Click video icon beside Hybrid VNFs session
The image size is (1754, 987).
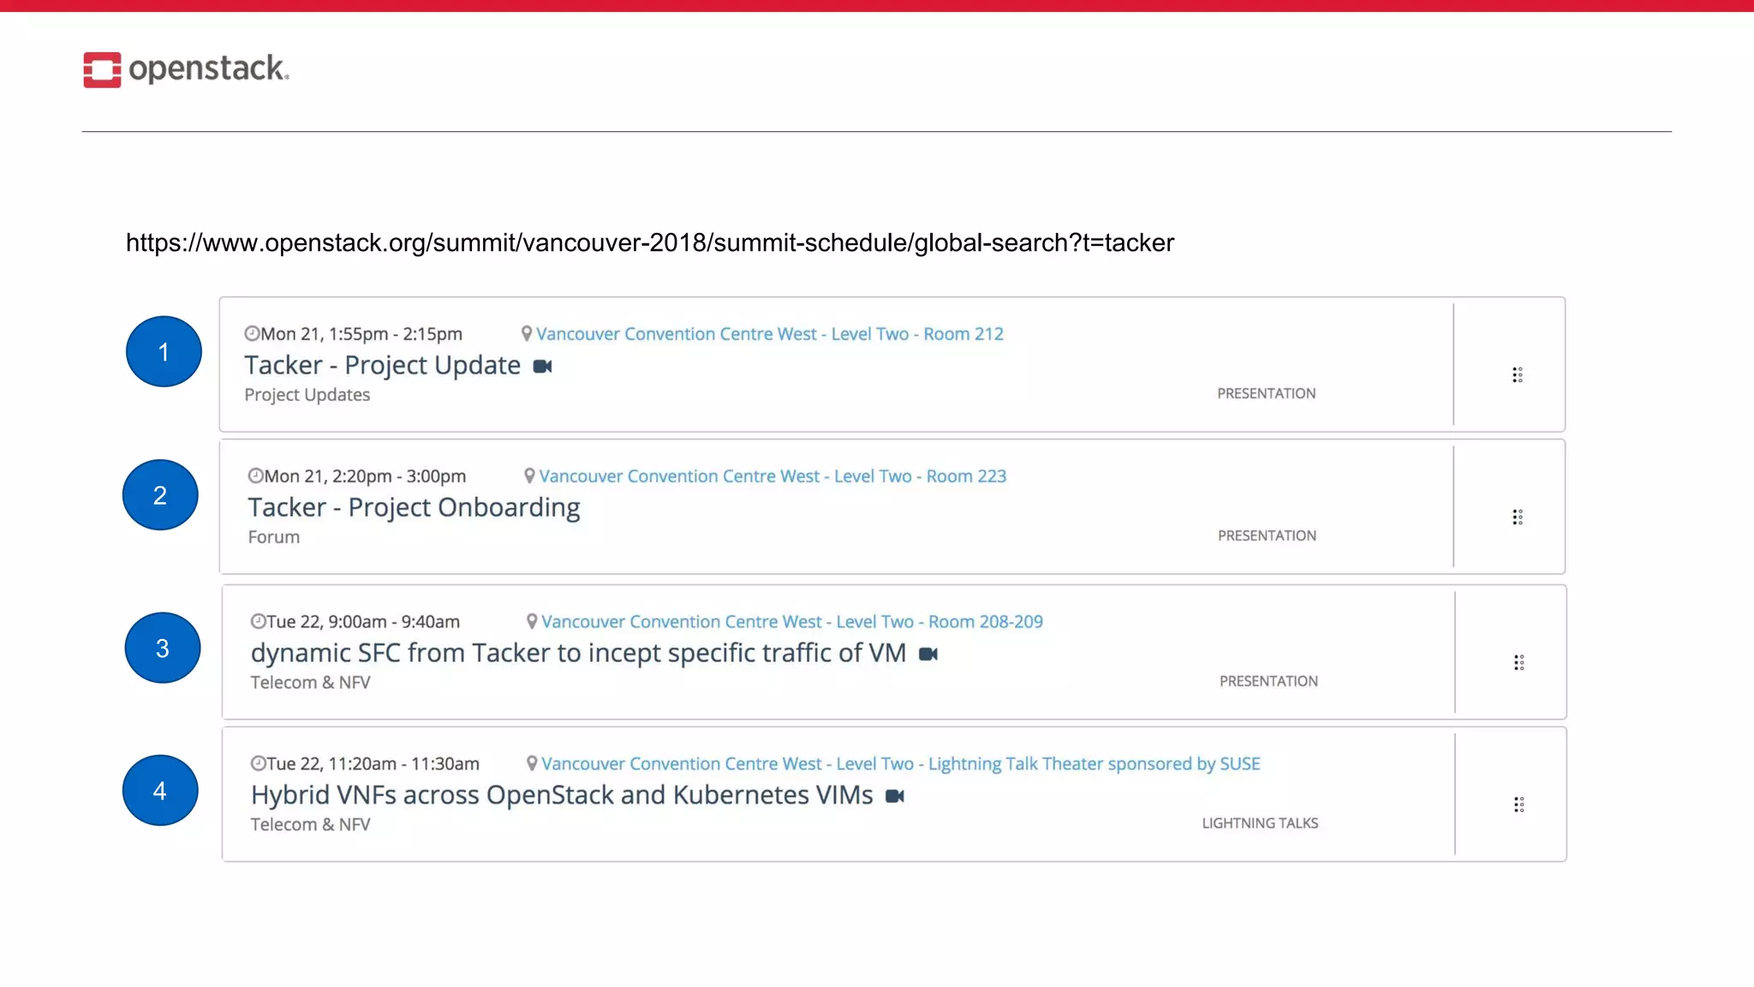(895, 797)
